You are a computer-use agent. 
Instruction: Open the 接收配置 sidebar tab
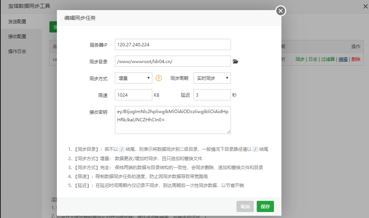[21, 36]
